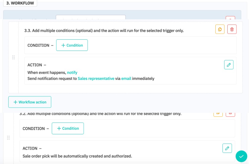Viewport: 249px width, 164px height.
Task: Click the drag handle for action 3.3
Action: point(13,57)
